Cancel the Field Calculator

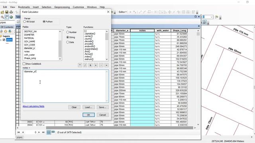coord(103,115)
